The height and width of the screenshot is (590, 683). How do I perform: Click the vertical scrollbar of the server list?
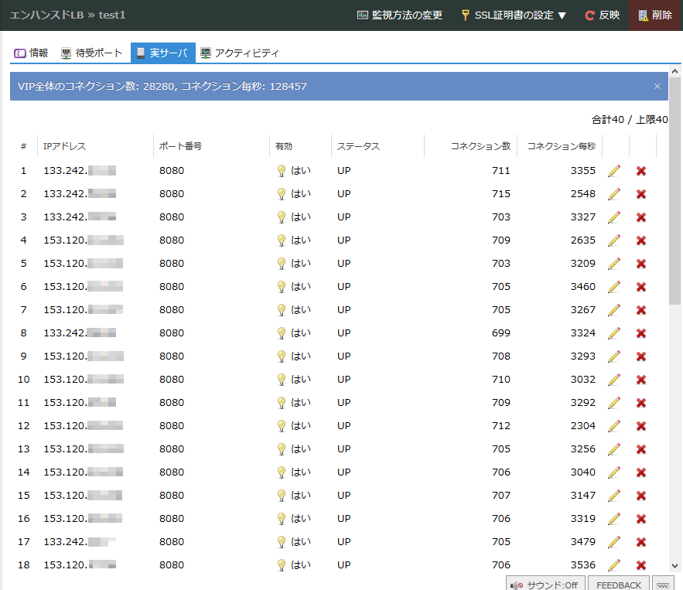click(x=675, y=193)
